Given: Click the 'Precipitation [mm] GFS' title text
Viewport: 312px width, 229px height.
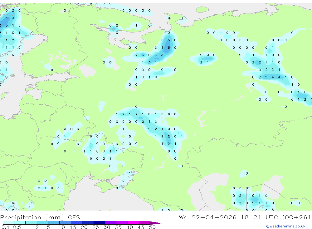Looking at the screenshot, I should click(40, 217).
